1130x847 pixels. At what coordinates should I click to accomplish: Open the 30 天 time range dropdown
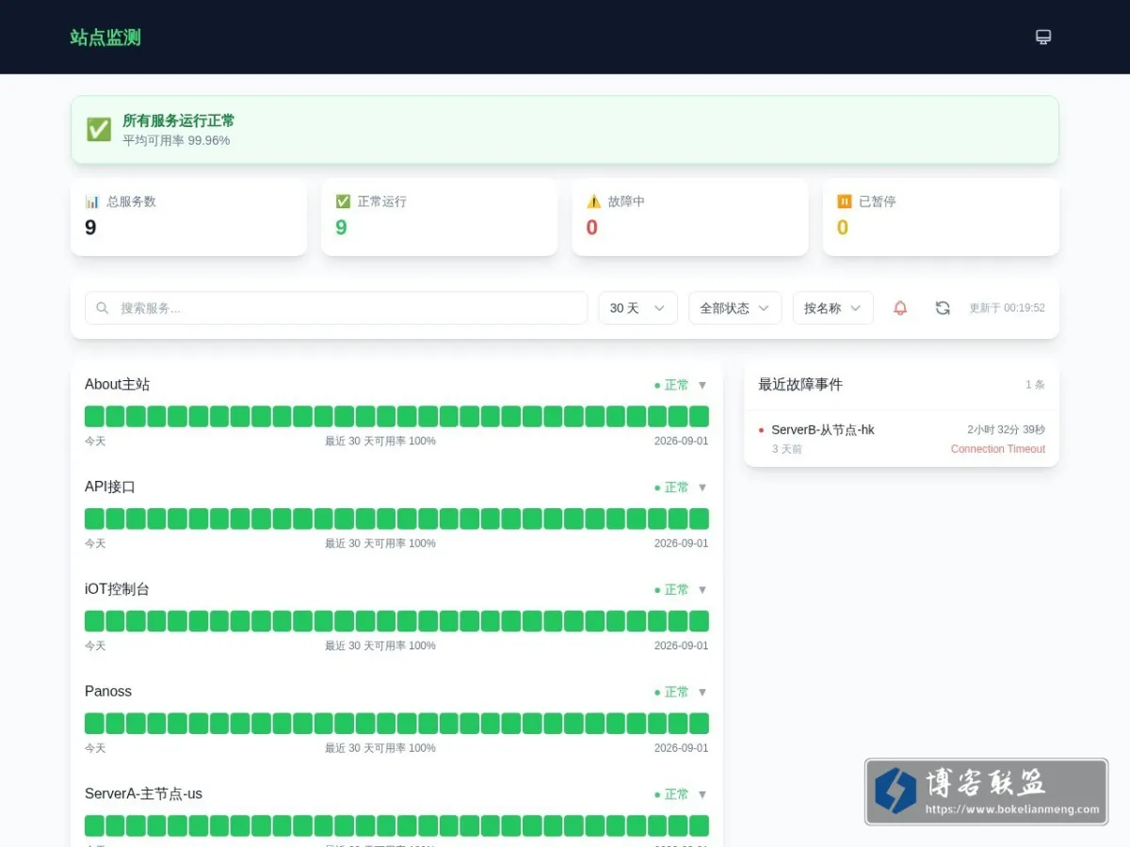click(638, 308)
